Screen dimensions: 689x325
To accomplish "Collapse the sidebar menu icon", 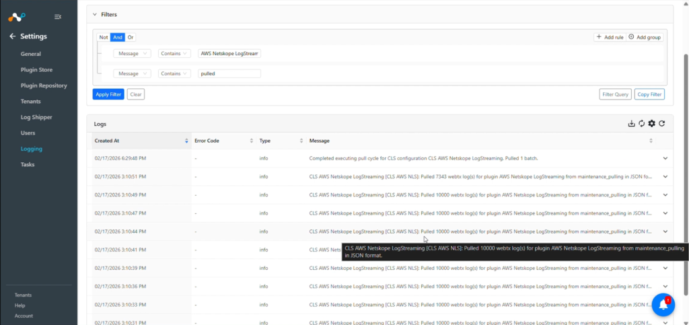I will (x=58, y=17).
